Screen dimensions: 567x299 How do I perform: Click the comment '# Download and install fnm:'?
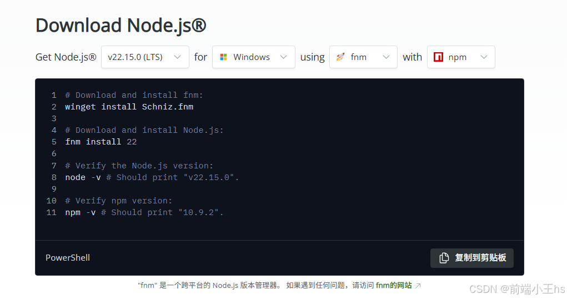coord(134,95)
